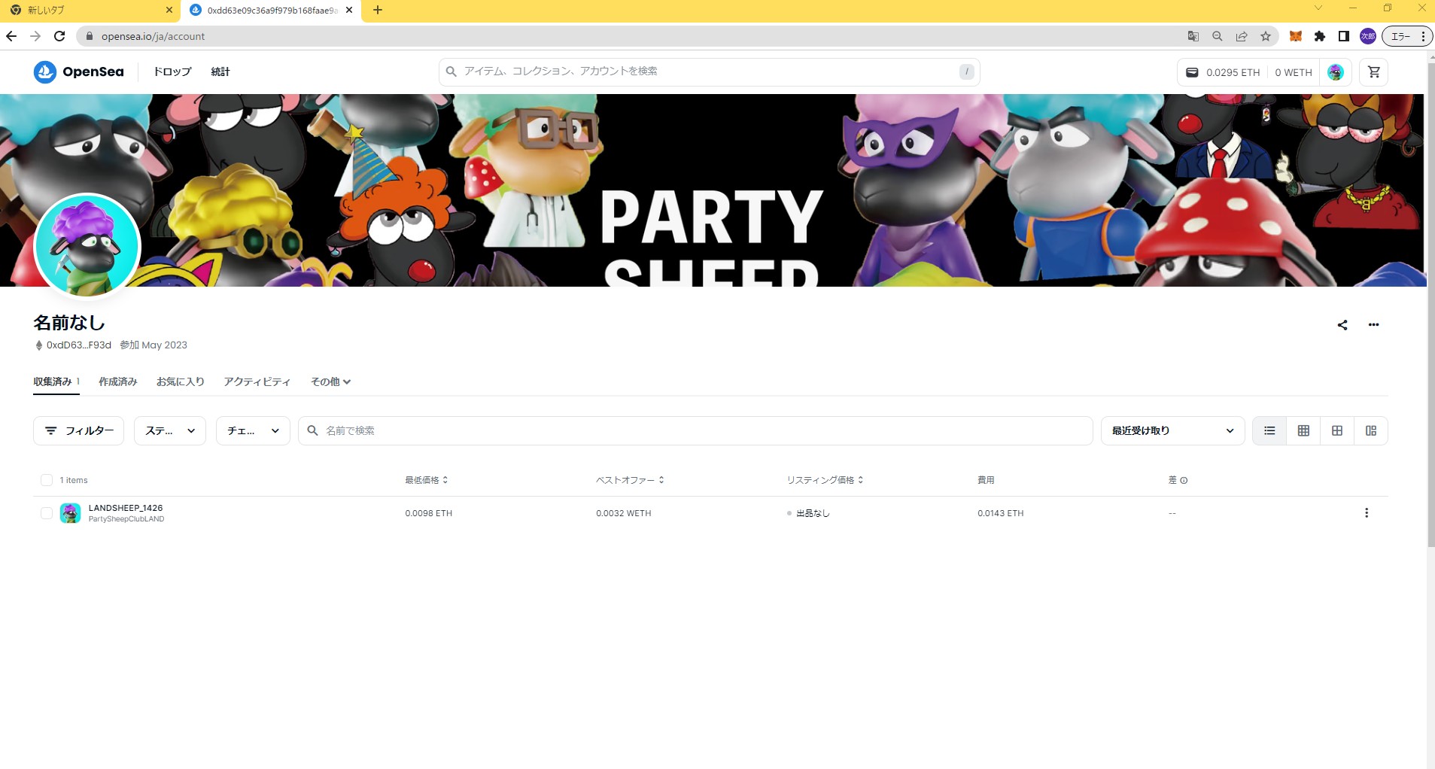Click 出品なし listing status
This screenshot has width=1435, height=769.
coord(809,513)
